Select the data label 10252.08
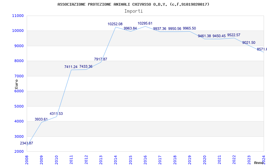This screenshot has height=166, width=267. click(x=115, y=24)
